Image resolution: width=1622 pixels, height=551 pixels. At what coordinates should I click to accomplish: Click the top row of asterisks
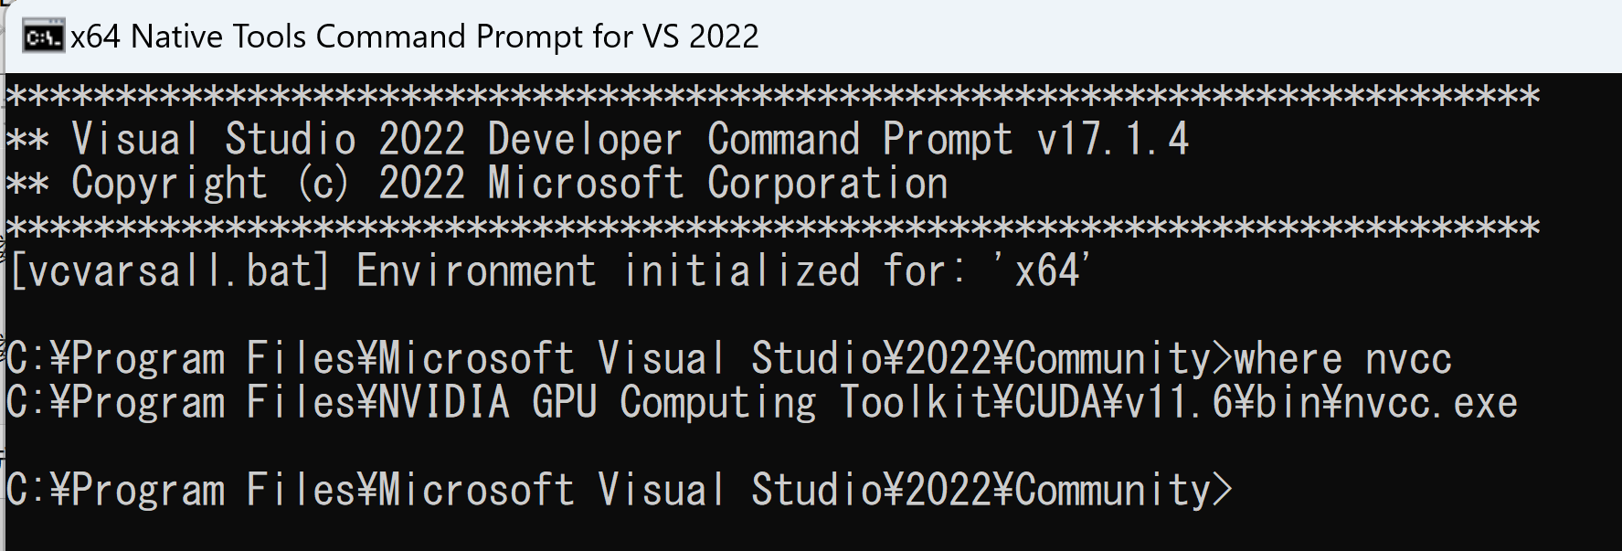pyautogui.click(x=773, y=96)
